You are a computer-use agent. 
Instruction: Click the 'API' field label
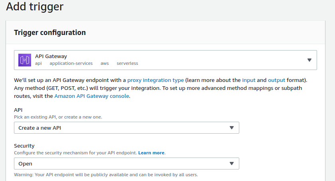(18, 110)
